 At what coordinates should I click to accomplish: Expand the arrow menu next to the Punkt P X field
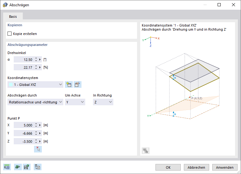pyautogui.click(x=40, y=125)
